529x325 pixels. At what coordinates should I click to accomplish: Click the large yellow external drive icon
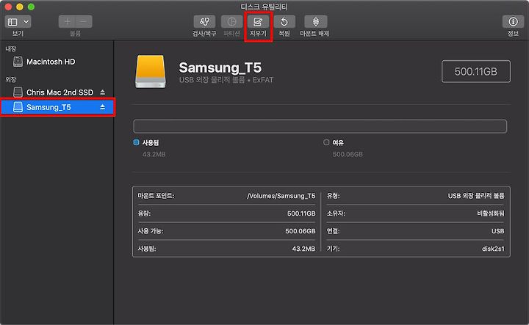(151, 72)
